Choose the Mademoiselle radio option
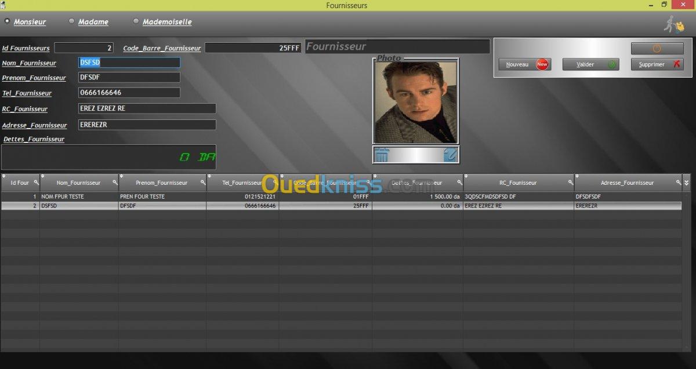This screenshot has width=696, height=369. click(136, 21)
